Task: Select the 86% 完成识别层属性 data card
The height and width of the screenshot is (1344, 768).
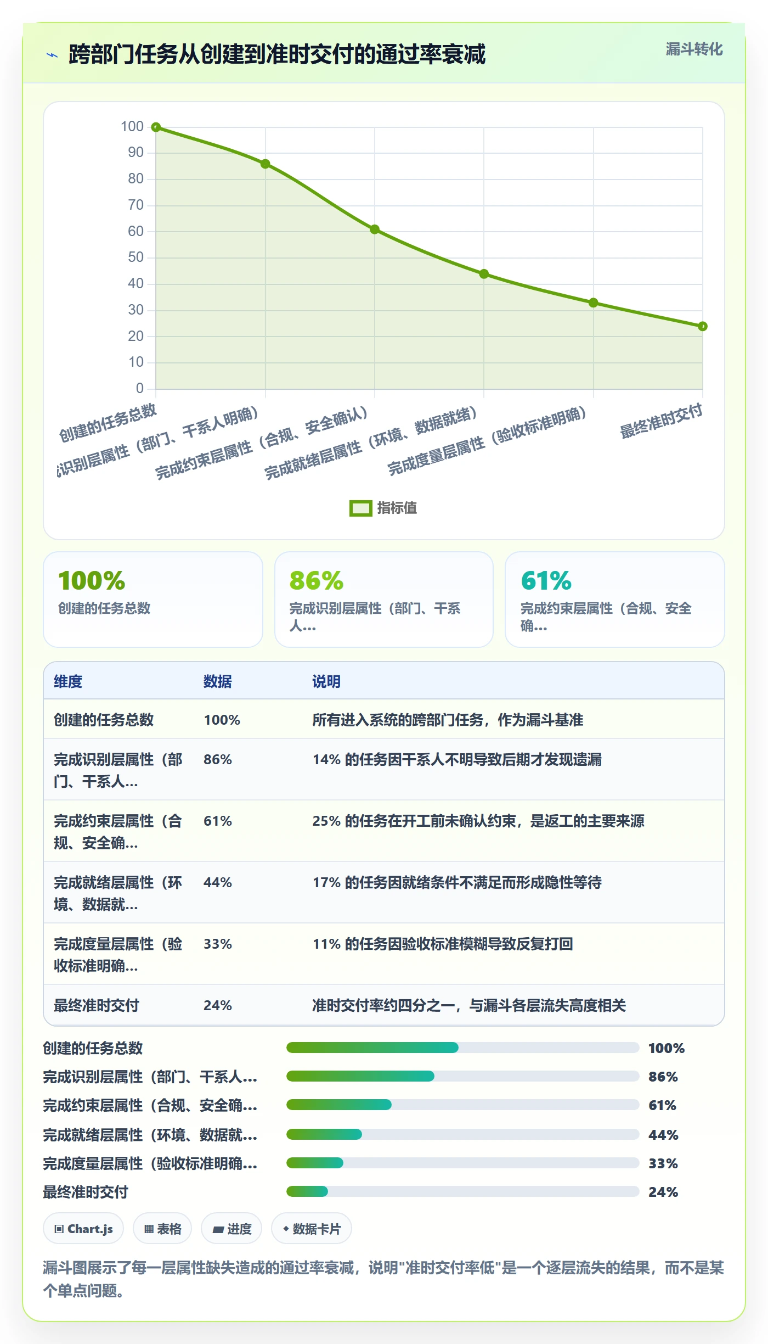Action: pos(384,600)
